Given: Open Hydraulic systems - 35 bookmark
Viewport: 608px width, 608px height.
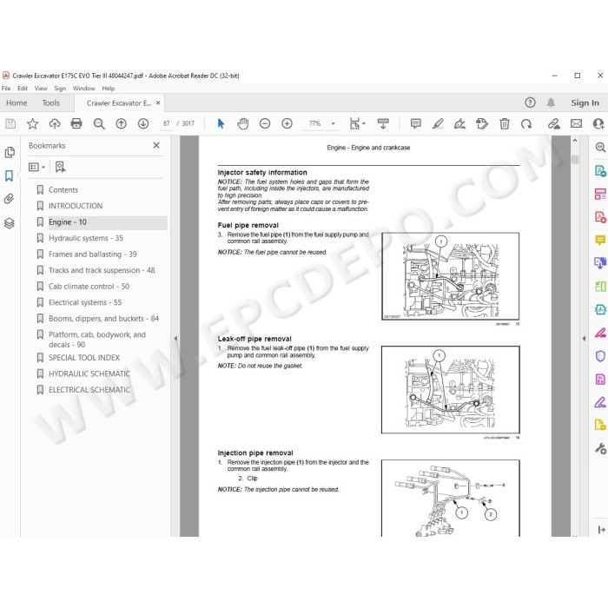Looking at the screenshot, I should (x=86, y=238).
